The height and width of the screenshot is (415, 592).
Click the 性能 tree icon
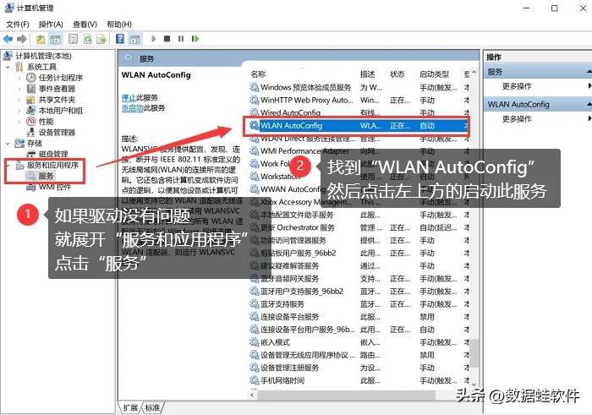point(31,122)
